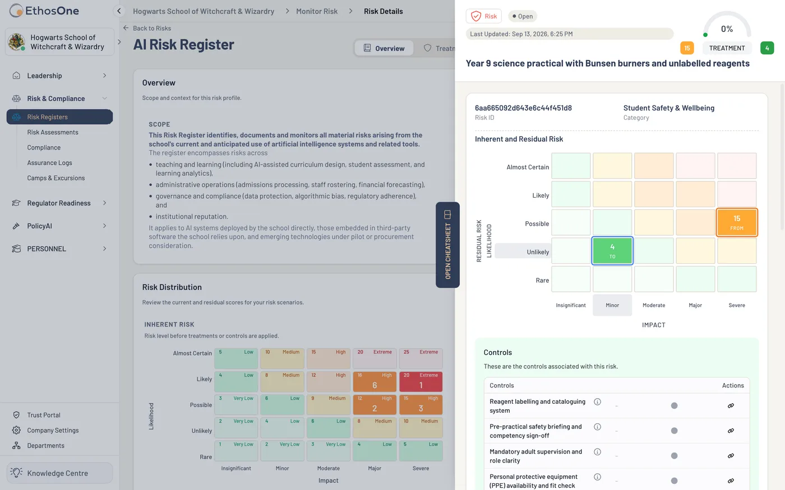785x490 pixels.
Task: Navigate to Monitor Risk breadcrumb
Action: pos(317,11)
